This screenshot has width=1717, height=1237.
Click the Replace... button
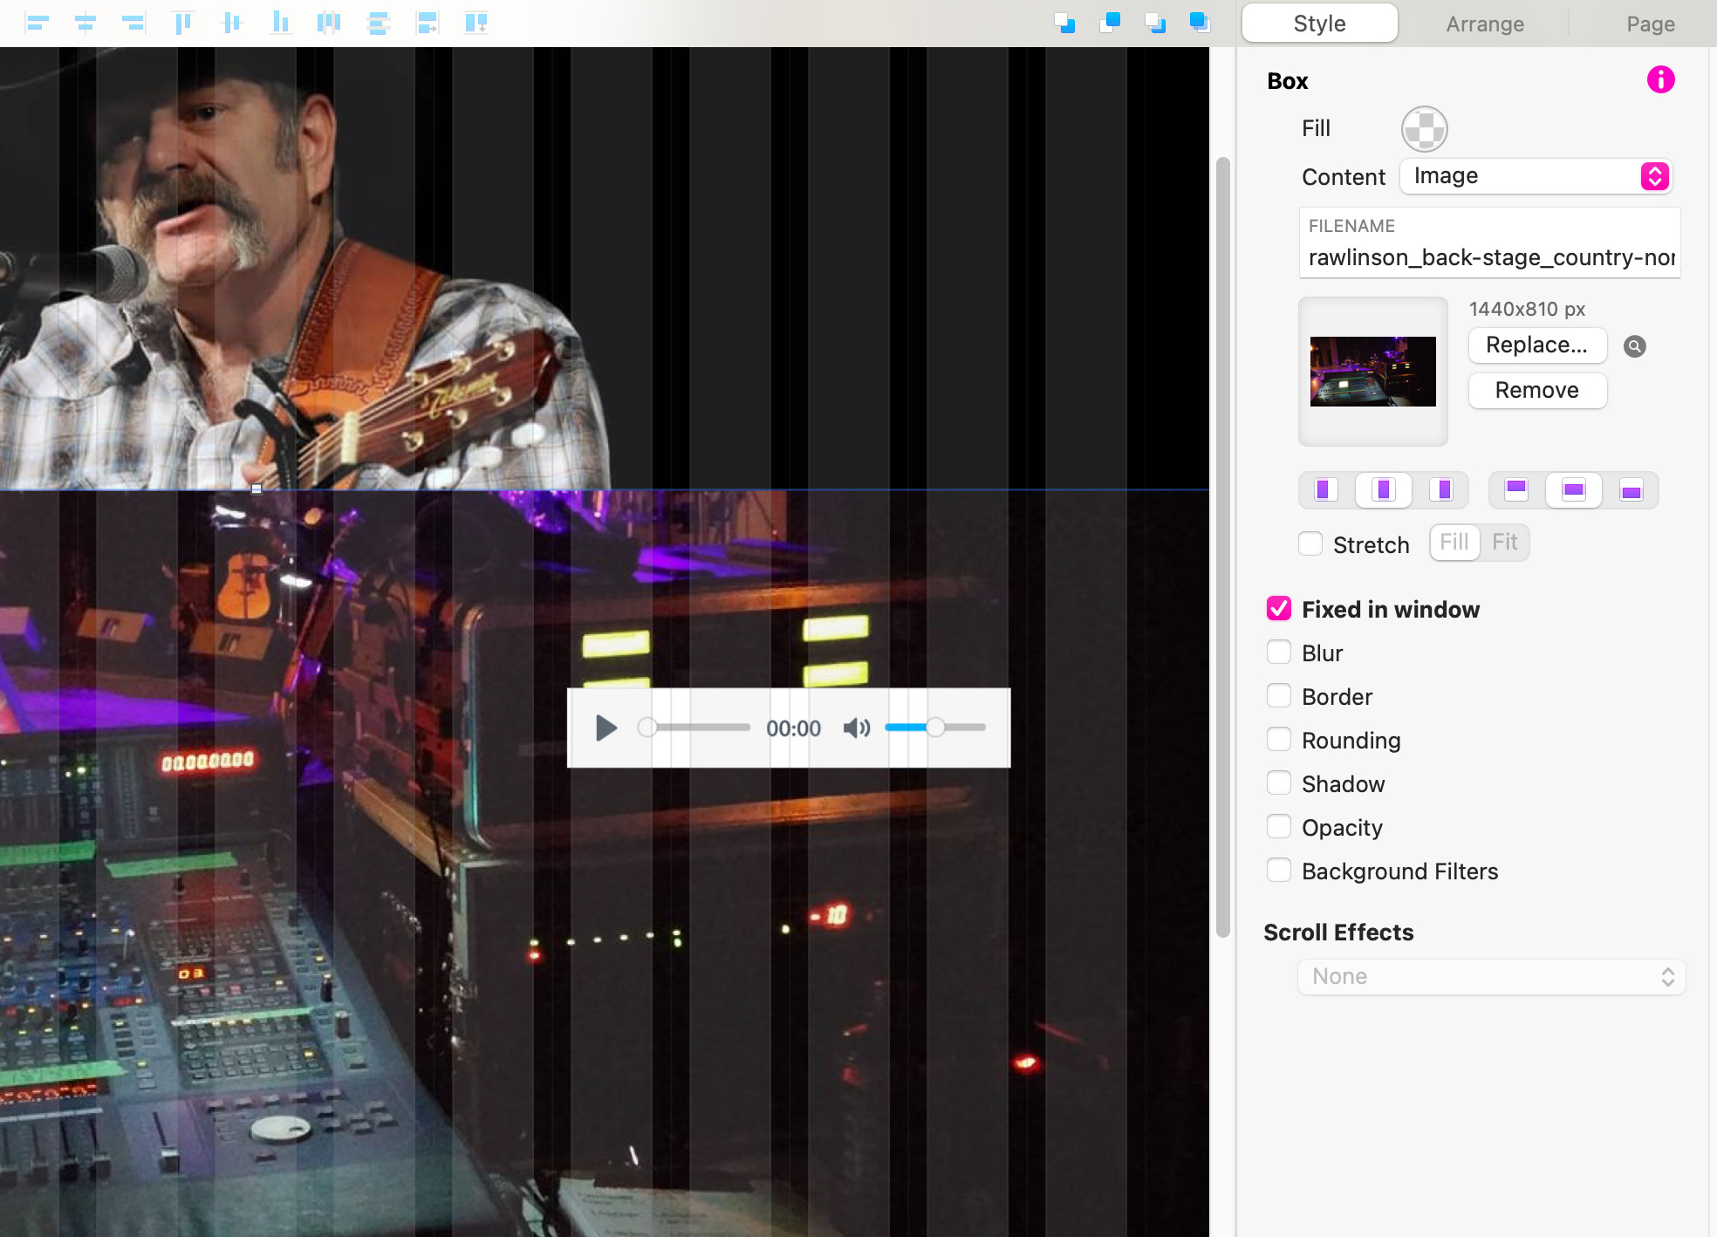tap(1536, 345)
